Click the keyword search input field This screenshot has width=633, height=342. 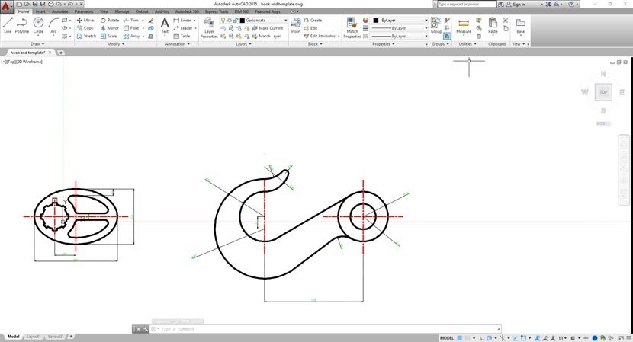tap(467, 4)
